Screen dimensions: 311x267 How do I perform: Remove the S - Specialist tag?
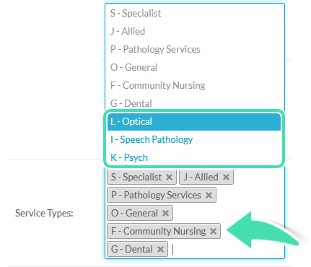tap(169, 178)
